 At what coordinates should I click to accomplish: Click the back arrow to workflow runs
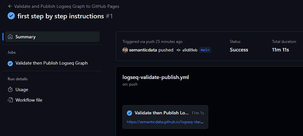[10, 6]
